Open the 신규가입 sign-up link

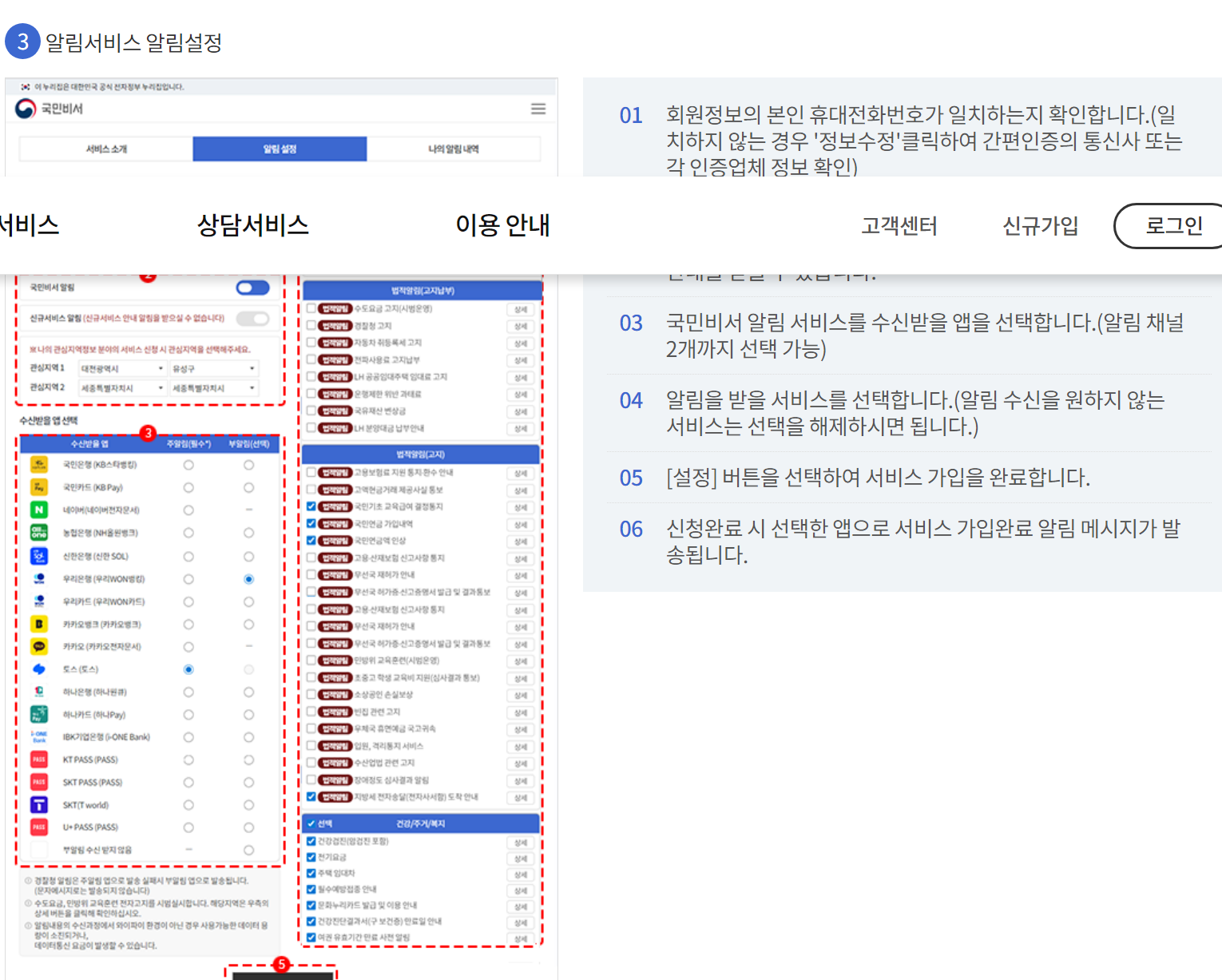(x=1040, y=226)
